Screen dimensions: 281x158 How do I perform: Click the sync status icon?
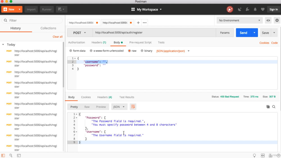pyautogui.click(x=230, y=9)
